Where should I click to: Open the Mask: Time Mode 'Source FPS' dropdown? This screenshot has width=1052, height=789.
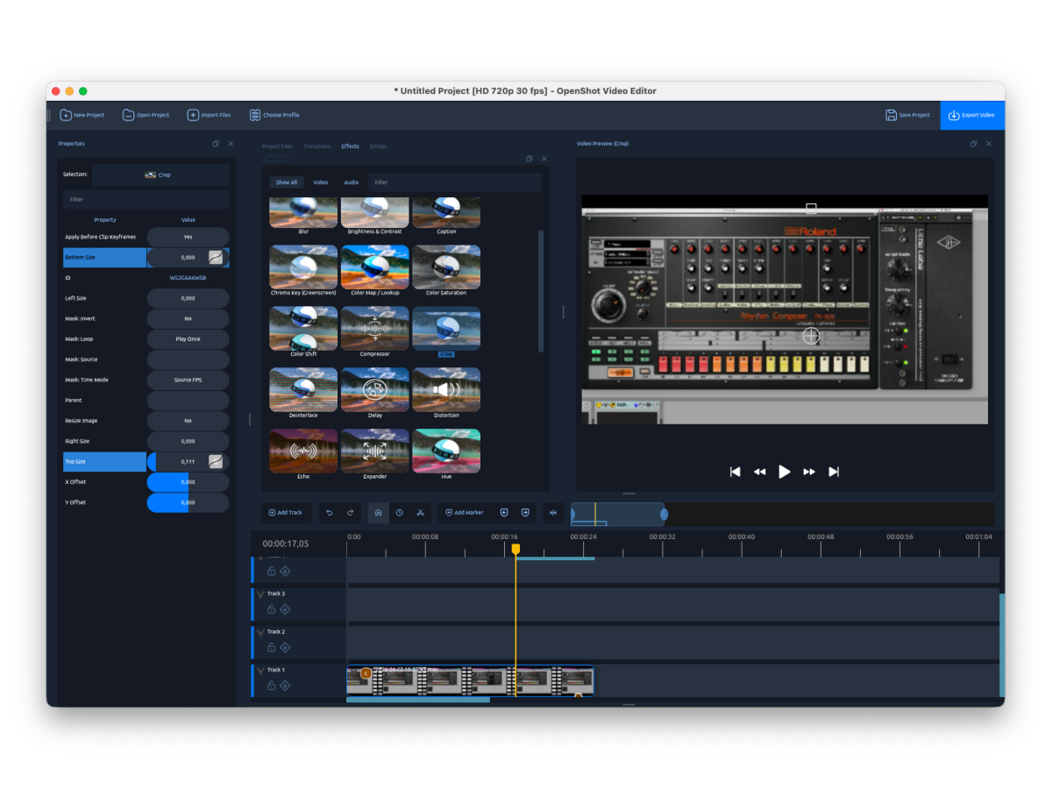(188, 380)
